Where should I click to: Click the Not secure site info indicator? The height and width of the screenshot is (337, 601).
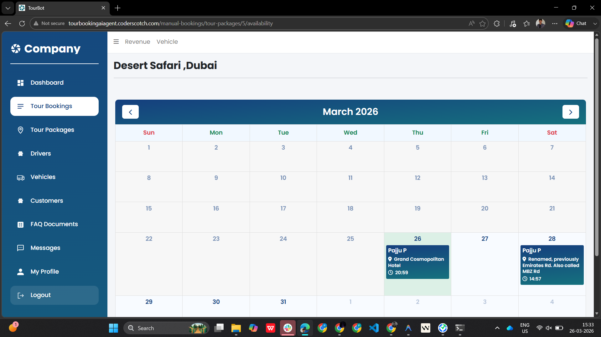[x=49, y=23]
